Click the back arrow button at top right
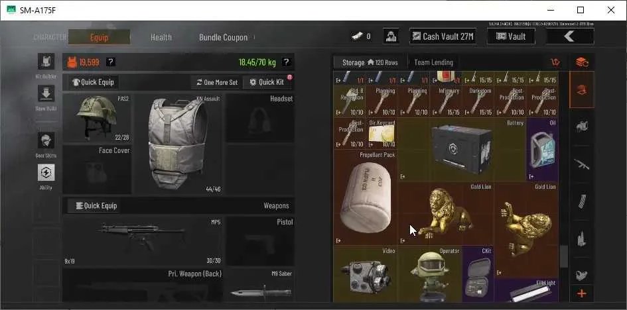This screenshot has height=310, width=627. point(570,36)
